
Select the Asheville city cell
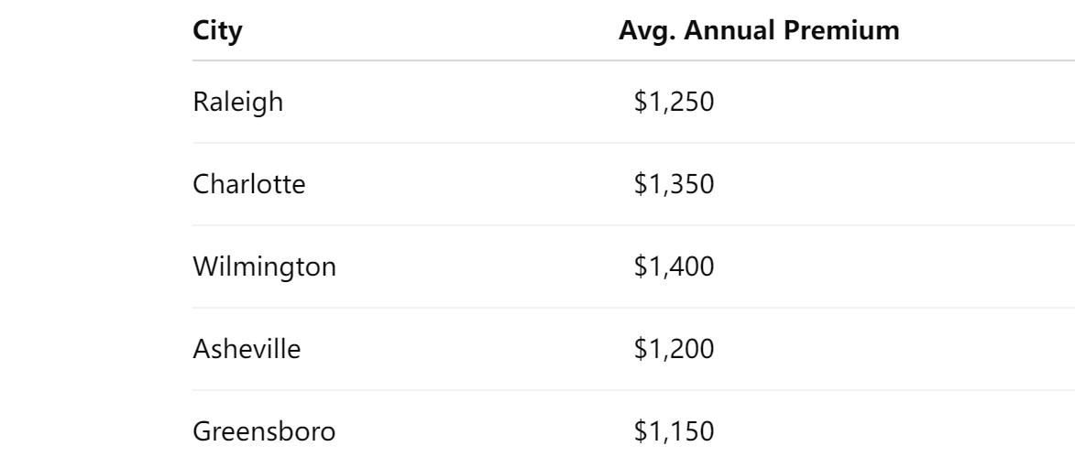pyautogui.click(x=247, y=349)
